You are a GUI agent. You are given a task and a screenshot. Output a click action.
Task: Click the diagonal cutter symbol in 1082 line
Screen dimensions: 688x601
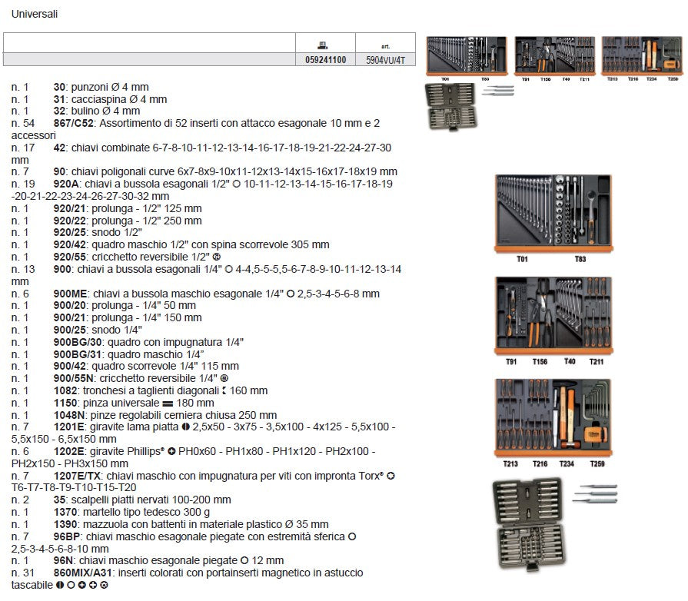tap(224, 390)
